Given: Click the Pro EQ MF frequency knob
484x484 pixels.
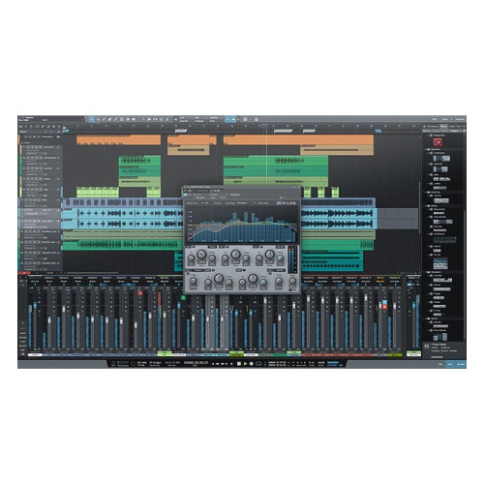Looking at the screenshot, I should [246, 257].
